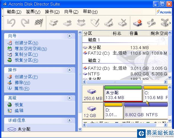Click the 属性 info icon
174x138 pixels.
point(10,88)
